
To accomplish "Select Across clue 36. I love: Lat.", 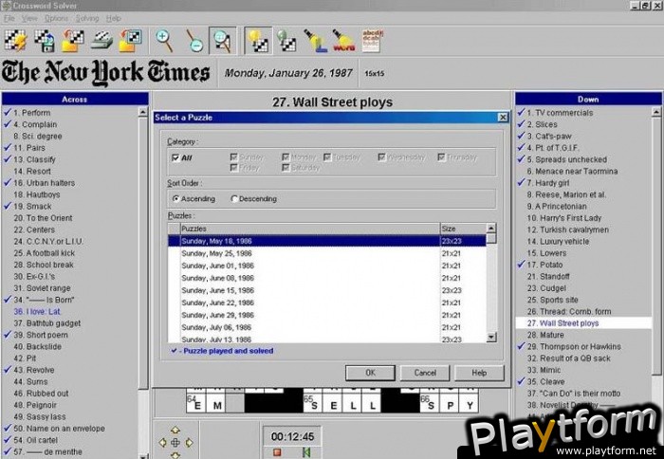I will point(37,311).
